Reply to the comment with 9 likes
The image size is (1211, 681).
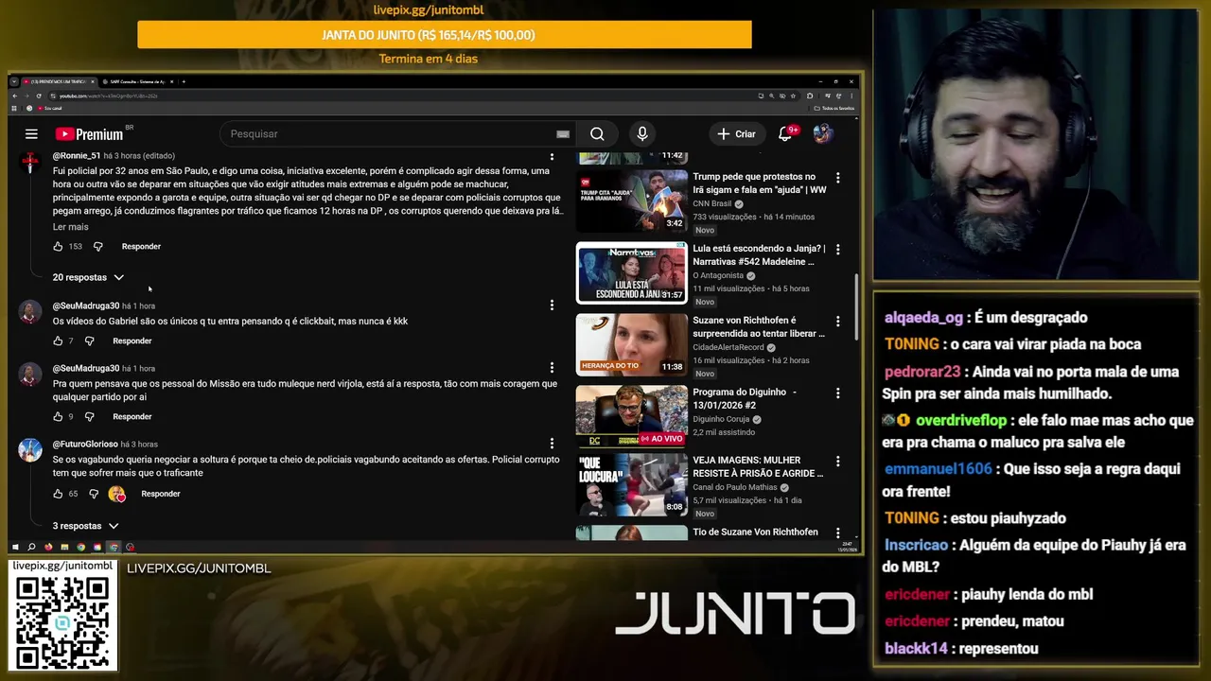(x=132, y=416)
